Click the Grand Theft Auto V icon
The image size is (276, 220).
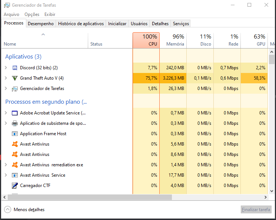(x=15, y=78)
